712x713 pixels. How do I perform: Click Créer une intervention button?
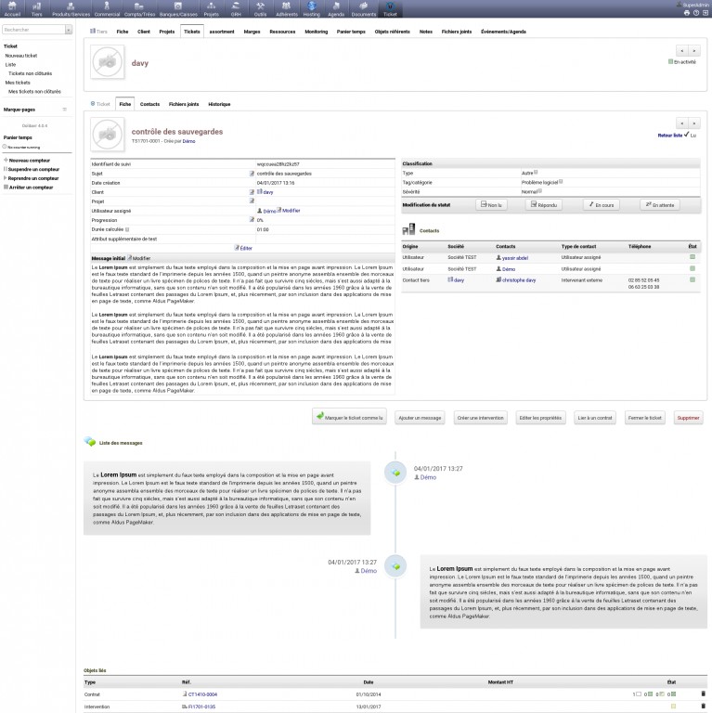(x=480, y=418)
